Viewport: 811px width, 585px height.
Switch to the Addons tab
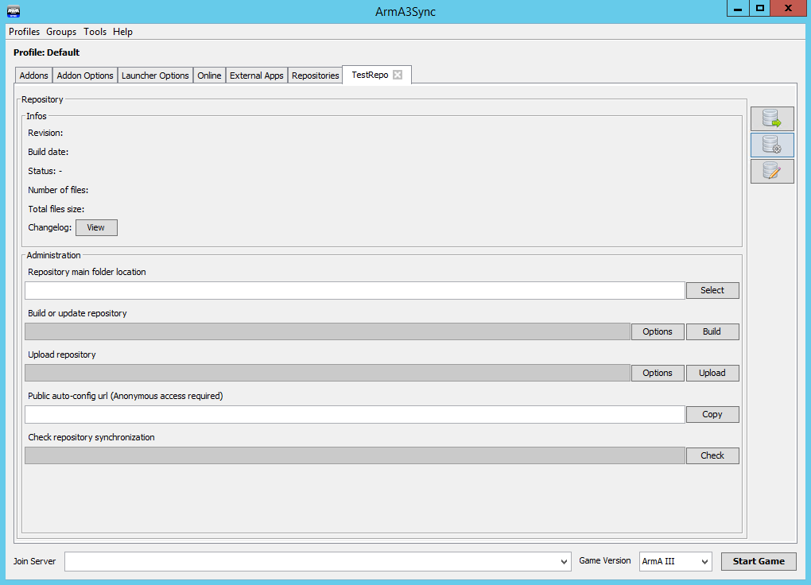pos(33,76)
